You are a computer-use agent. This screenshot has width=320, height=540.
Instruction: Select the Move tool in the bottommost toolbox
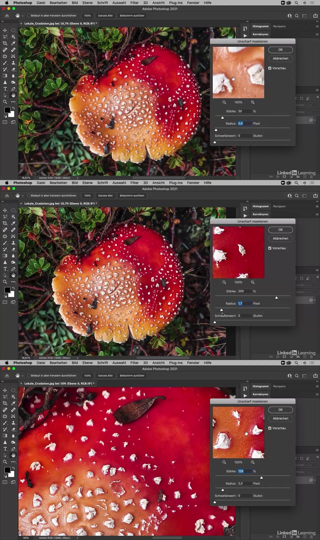click(x=5, y=390)
